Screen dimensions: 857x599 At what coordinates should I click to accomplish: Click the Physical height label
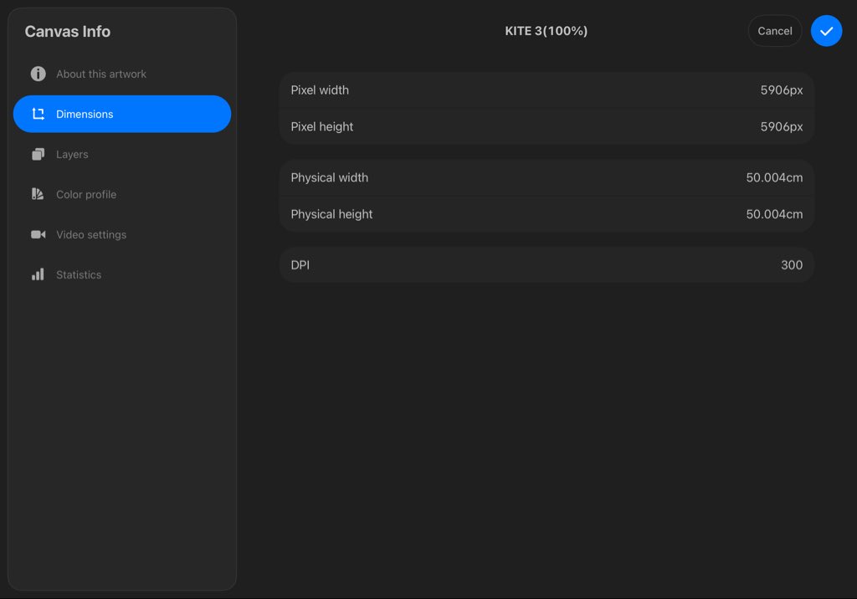331,214
